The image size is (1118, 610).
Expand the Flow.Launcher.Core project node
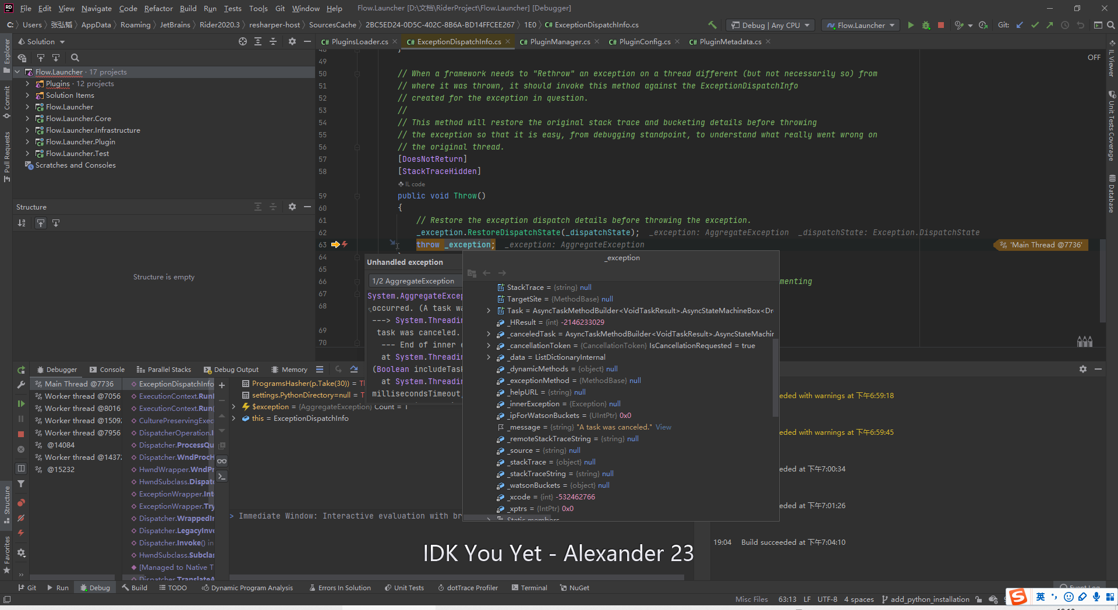(27, 119)
